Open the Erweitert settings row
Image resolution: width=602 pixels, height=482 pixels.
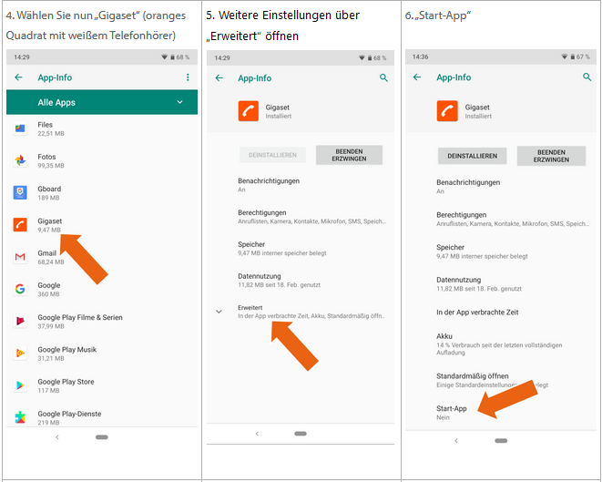tap(301, 312)
